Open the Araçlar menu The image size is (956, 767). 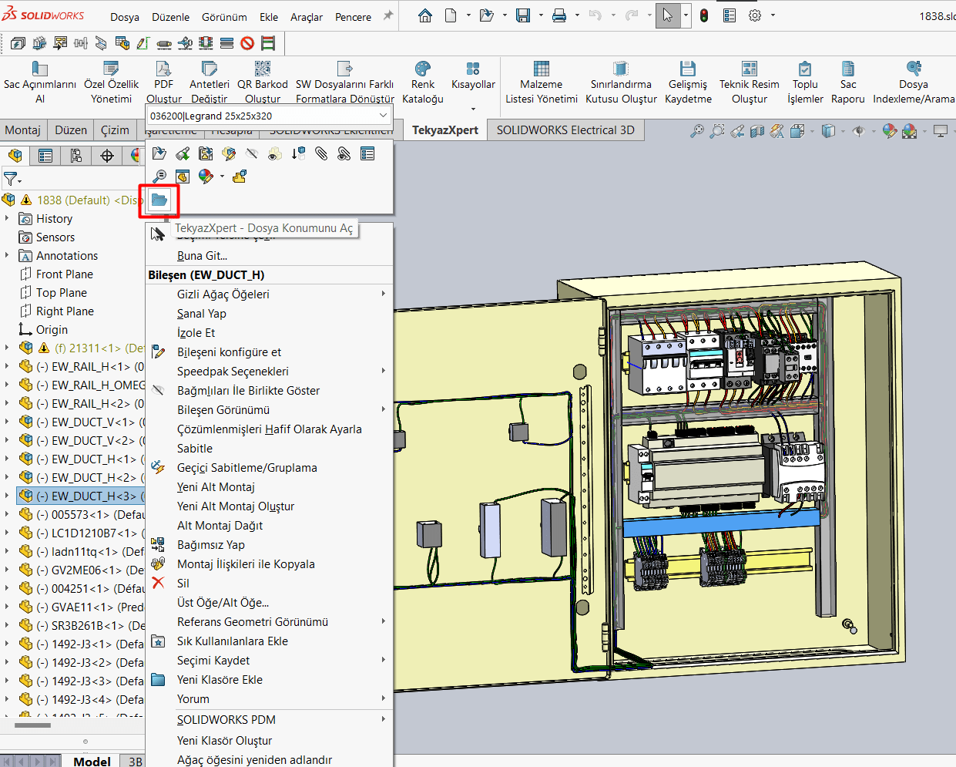point(307,17)
